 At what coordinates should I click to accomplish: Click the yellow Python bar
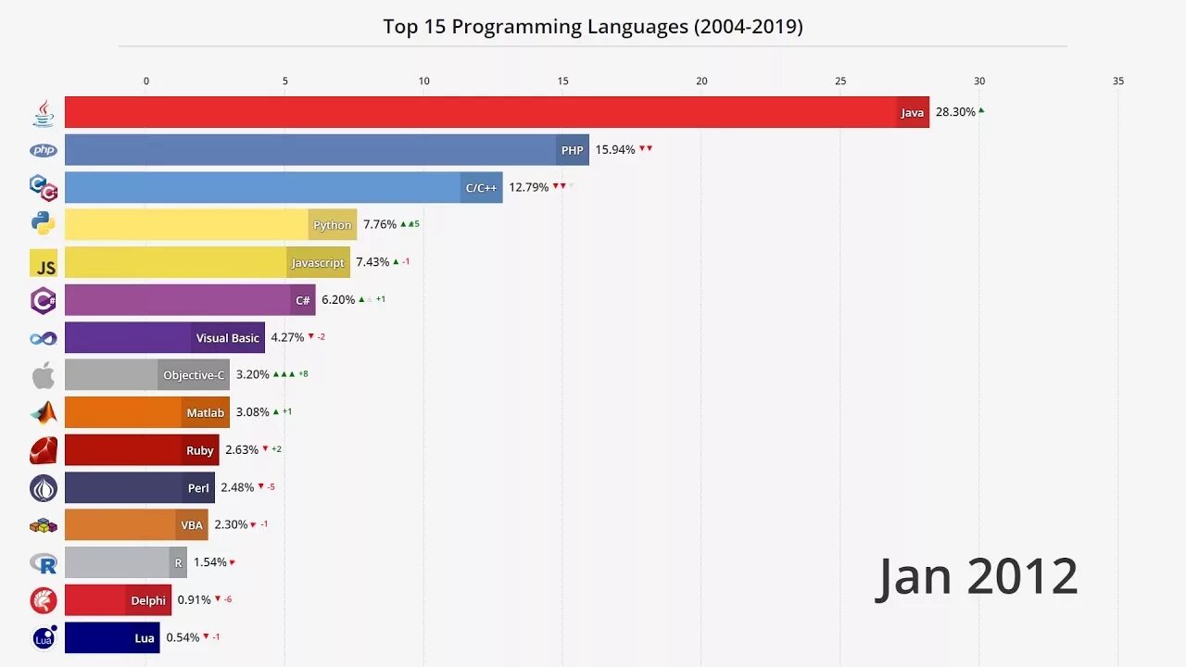210,224
